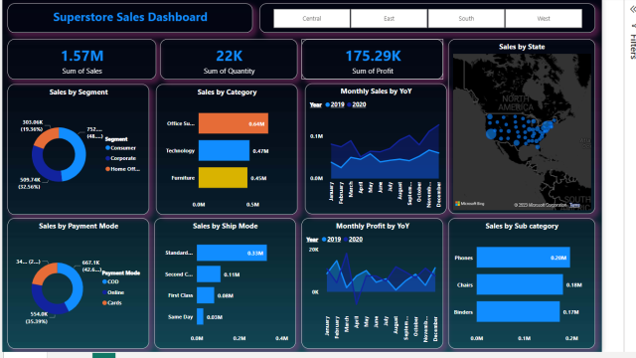The height and width of the screenshot is (358, 636).
Task: Select the First Class ship mode bar
Action: coord(206,295)
